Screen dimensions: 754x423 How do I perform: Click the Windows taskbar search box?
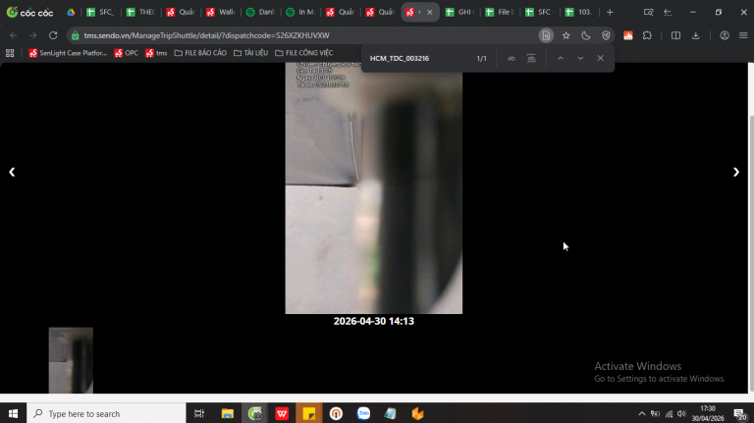click(106, 413)
